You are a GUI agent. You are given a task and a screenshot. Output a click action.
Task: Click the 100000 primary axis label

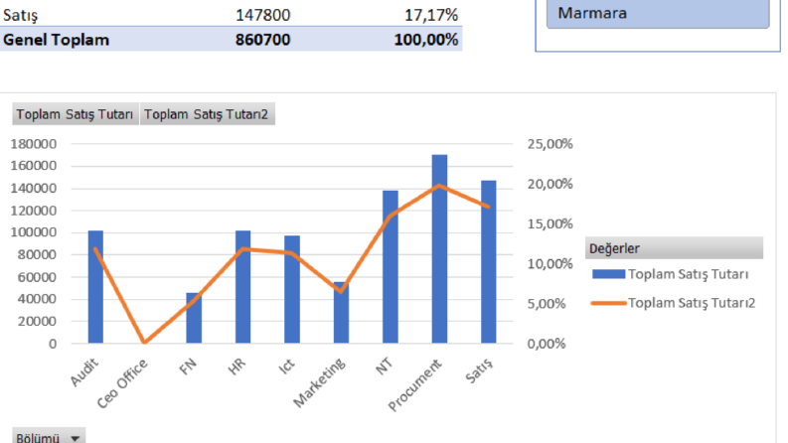tap(34, 232)
